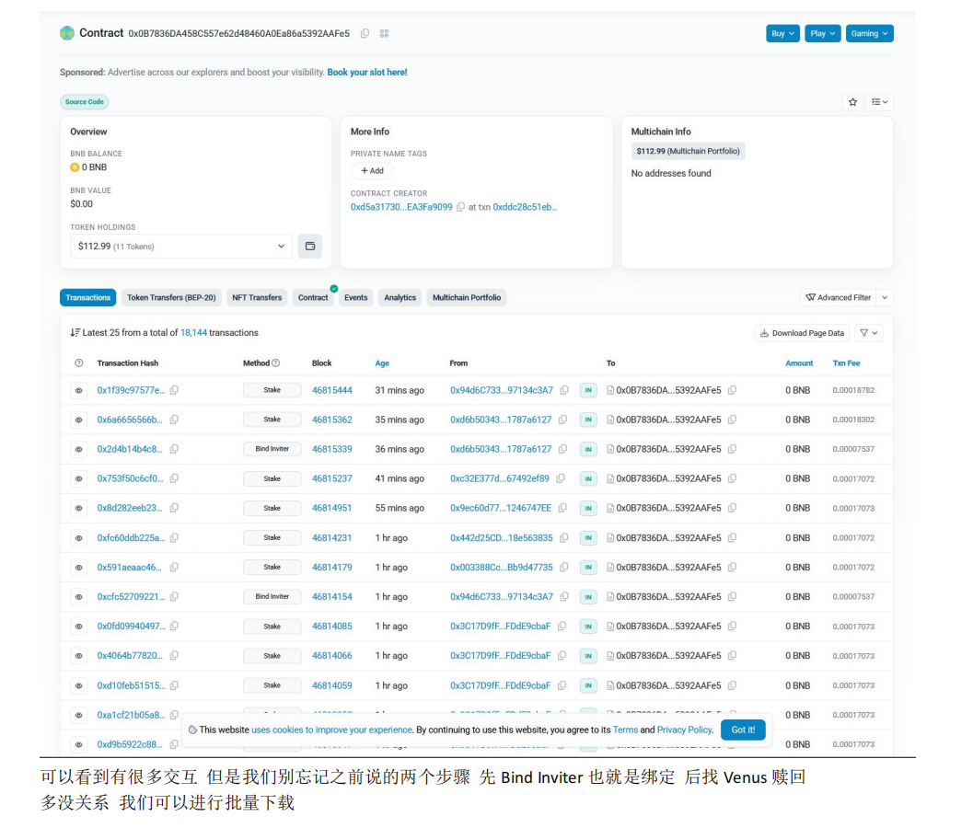This screenshot has height=828, width=973.
Task: Accept cookies with Got it! button
Action: point(743,730)
